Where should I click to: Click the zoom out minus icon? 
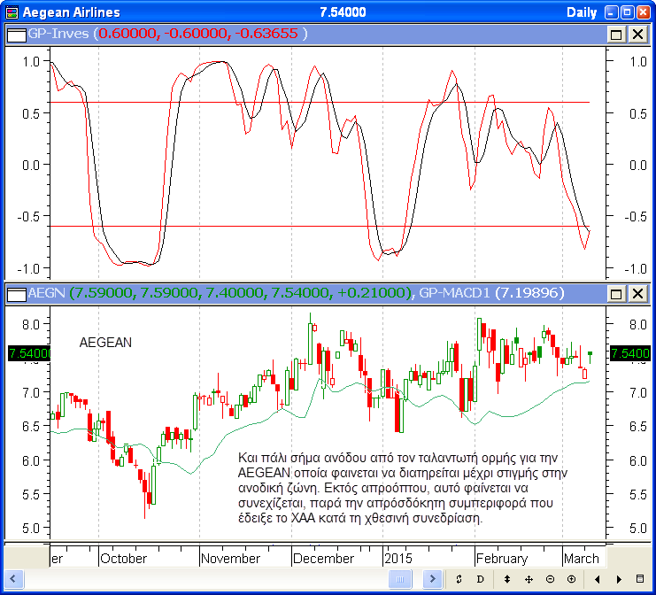(x=550, y=579)
